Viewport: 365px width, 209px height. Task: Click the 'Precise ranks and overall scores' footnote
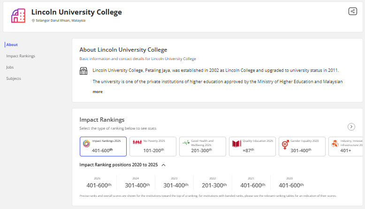[x=208, y=196]
